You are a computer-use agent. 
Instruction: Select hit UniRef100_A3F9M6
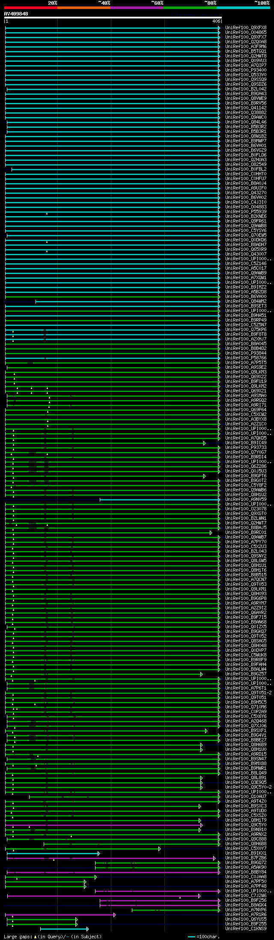246,46
